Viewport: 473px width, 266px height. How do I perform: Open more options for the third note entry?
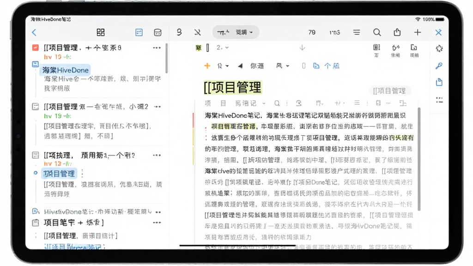(x=157, y=155)
